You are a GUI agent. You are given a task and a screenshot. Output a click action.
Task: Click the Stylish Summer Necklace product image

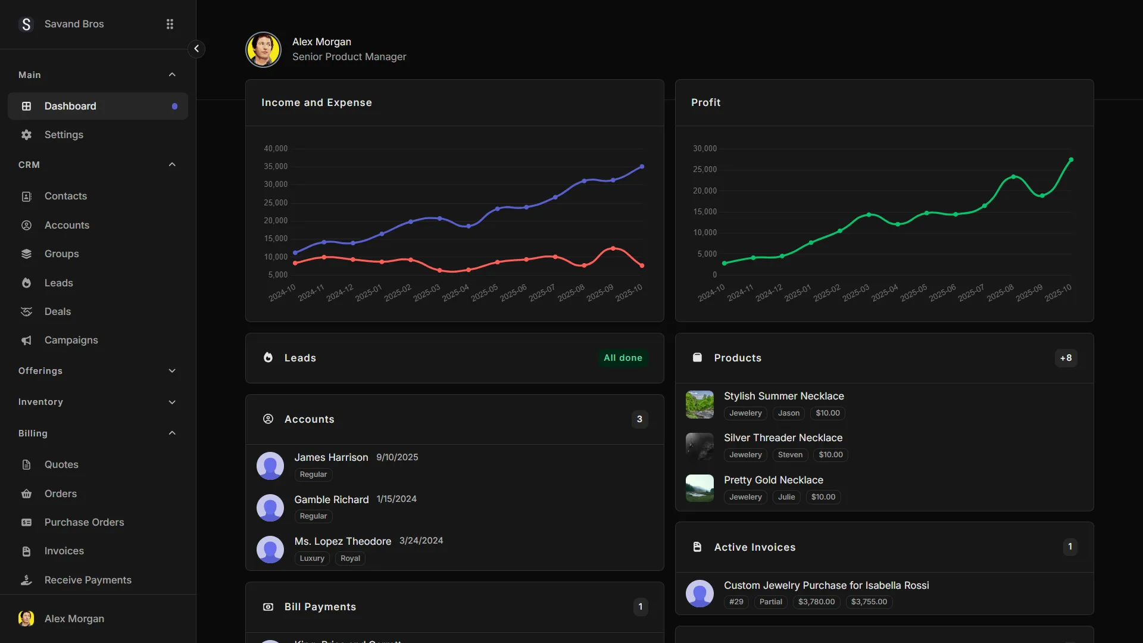(x=699, y=404)
